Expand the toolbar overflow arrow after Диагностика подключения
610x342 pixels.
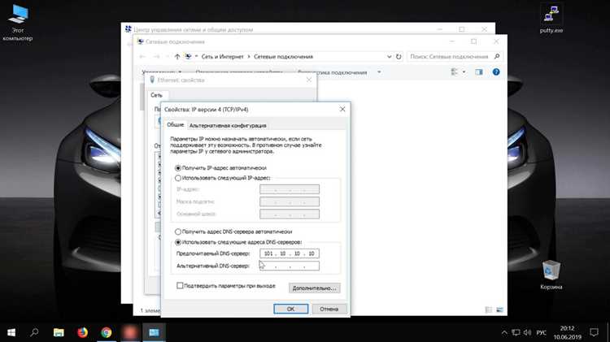coord(379,72)
